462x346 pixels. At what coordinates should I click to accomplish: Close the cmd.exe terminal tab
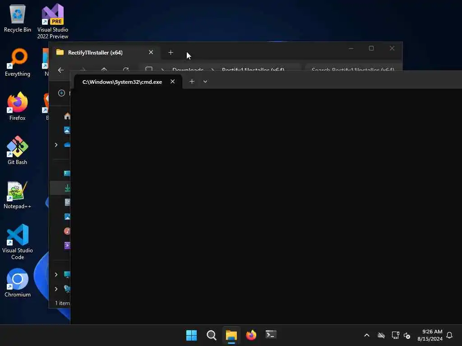click(173, 82)
